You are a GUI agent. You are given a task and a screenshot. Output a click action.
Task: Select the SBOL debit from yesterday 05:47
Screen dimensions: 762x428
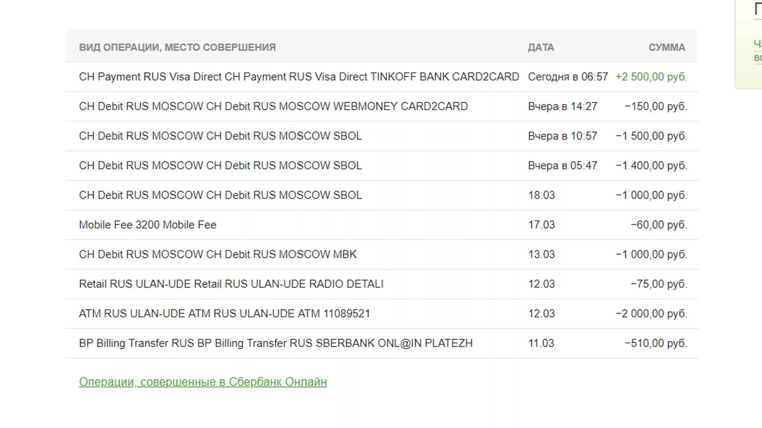point(220,166)
